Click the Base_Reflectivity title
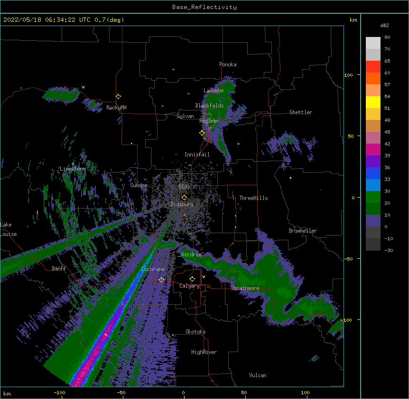Screen dimensions: 409x399 (x=204, y=7)
